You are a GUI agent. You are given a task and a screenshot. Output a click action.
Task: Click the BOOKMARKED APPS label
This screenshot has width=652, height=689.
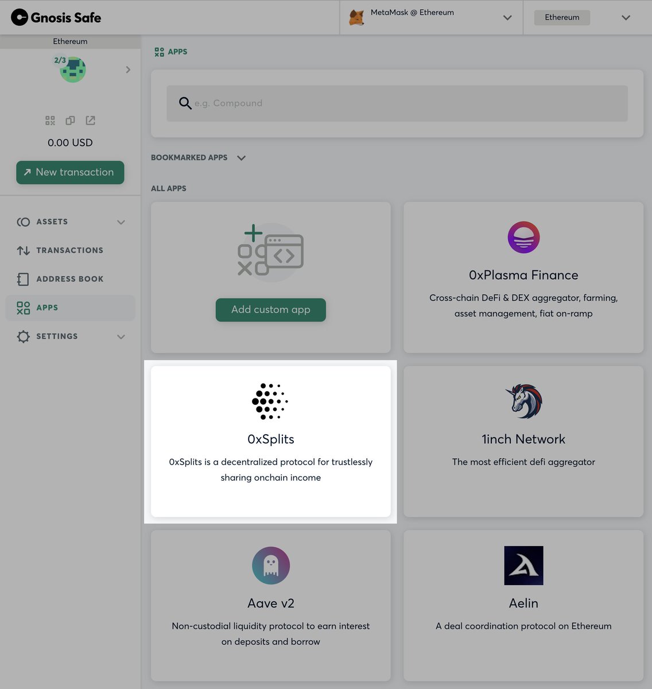coord(189,157)
